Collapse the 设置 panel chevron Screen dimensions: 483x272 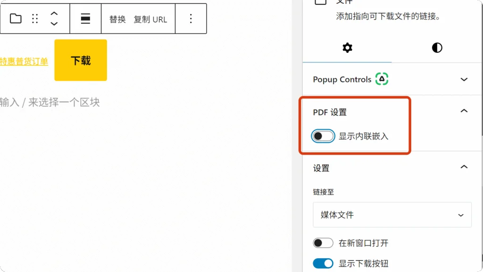pyautogui.click(x=464, y=167)
